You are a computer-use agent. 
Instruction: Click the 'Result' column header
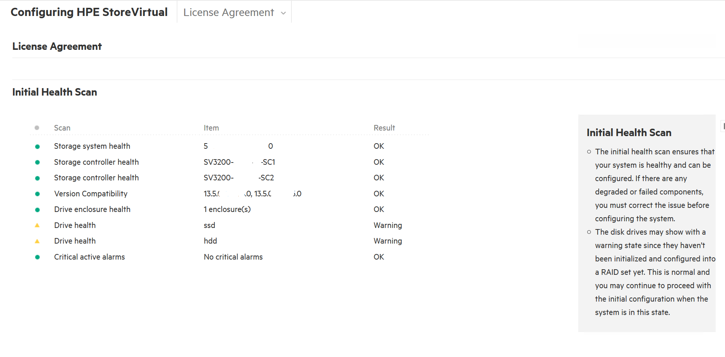(x=384, y=128)
